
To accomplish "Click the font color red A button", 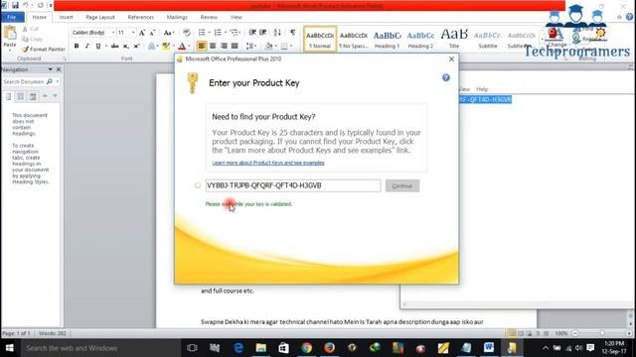I will pyautogui.click(x=182, y=47).
